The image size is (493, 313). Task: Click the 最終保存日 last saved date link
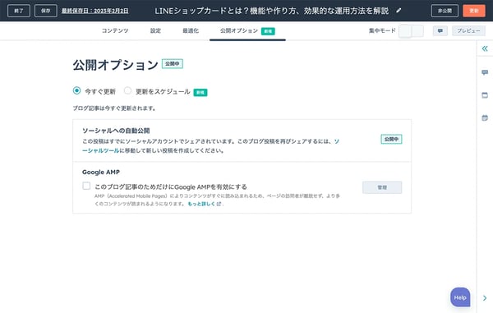[x=95, y=11]
